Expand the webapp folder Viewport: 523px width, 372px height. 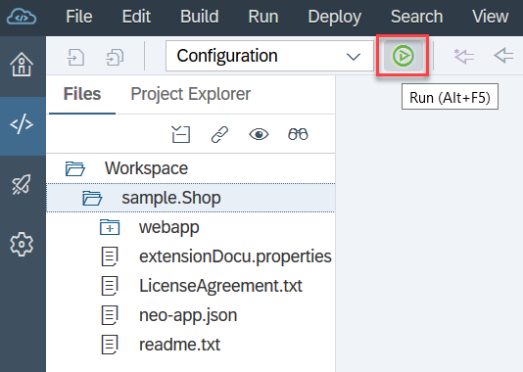[x=110, y=227]
